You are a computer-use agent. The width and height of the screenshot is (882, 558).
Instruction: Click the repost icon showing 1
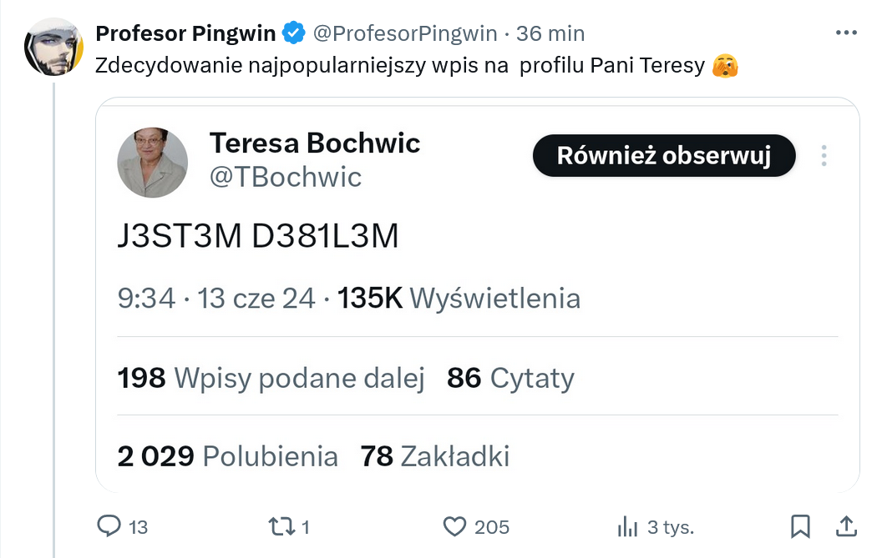click(281, 526)
